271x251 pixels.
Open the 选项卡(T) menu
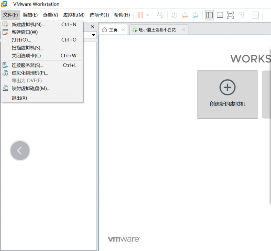(x=99, y=15)
